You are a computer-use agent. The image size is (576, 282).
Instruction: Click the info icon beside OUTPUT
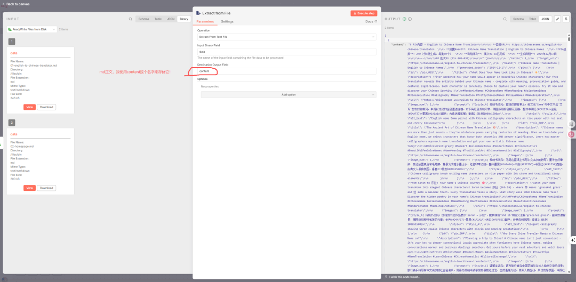[409, 19]
